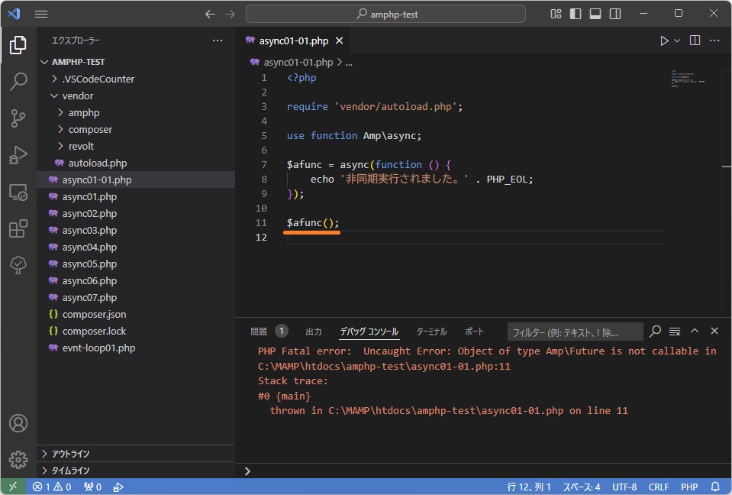The image size is (732, 495).
Task: Click the debug console filter field
Action: pos(576,332)
